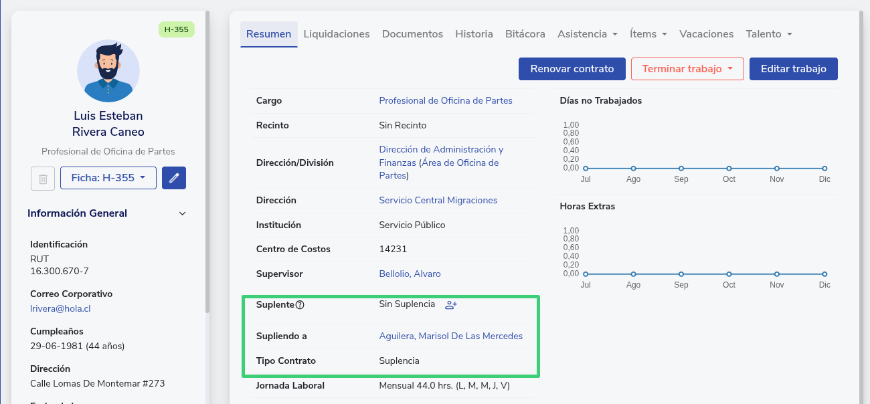
Task: Open the Ficha: H-355 dropdown
Action: [108, 178]
